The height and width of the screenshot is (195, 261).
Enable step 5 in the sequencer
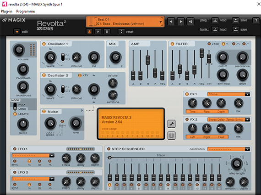click(x=139, y=185)
